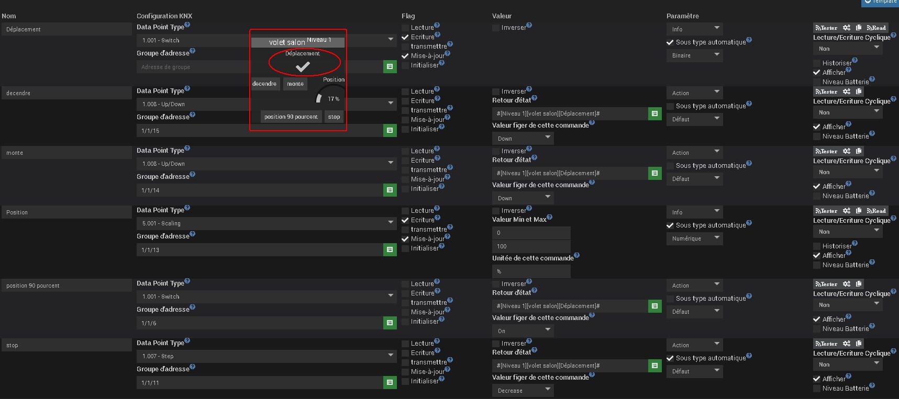The height and width of the screenshot is (399, 899).
Task: Open the 5.001 - Scaling data point type dropdown
Action: (x=266, y=223)
